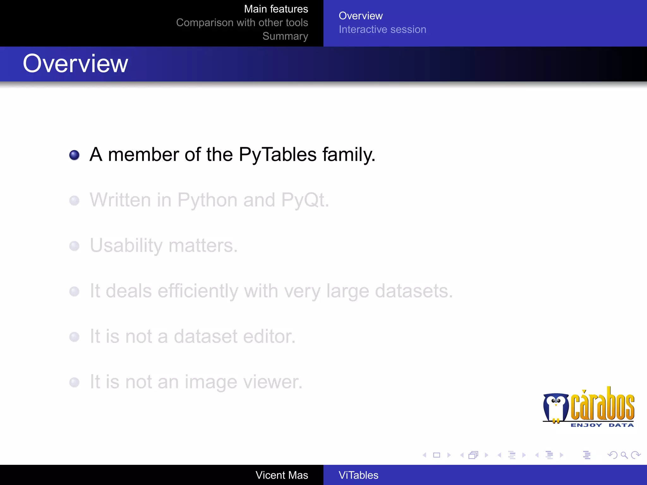Go to previous subsection arrow
Image resolution: width=647 pixels, height=485 pixels.
point(499,455)
